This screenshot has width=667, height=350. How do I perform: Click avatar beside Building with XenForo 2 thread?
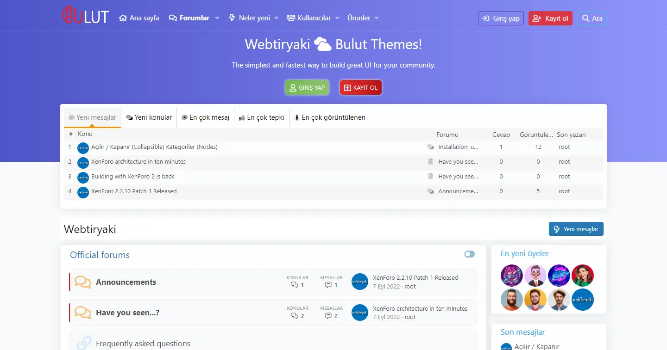coord(83,177)
